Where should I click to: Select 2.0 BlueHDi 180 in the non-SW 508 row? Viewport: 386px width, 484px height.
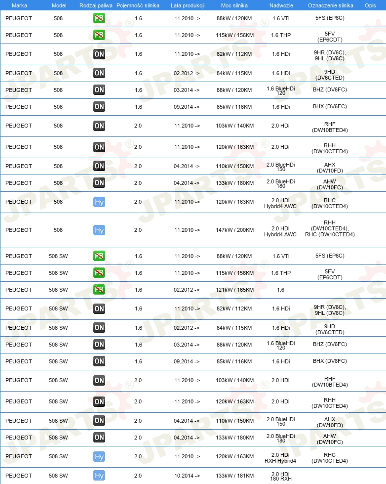tap(280, 183)
